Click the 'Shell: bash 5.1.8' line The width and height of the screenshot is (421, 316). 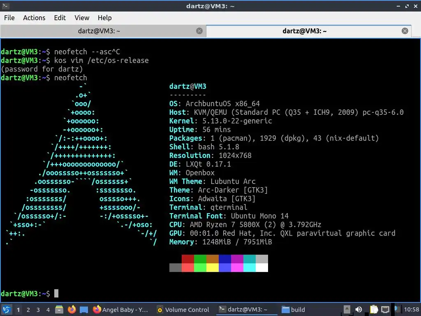pos(204,147)
